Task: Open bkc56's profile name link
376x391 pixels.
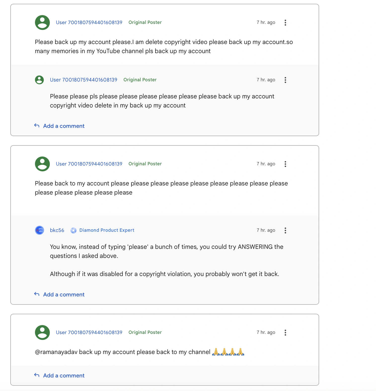Action: [57, 230]
